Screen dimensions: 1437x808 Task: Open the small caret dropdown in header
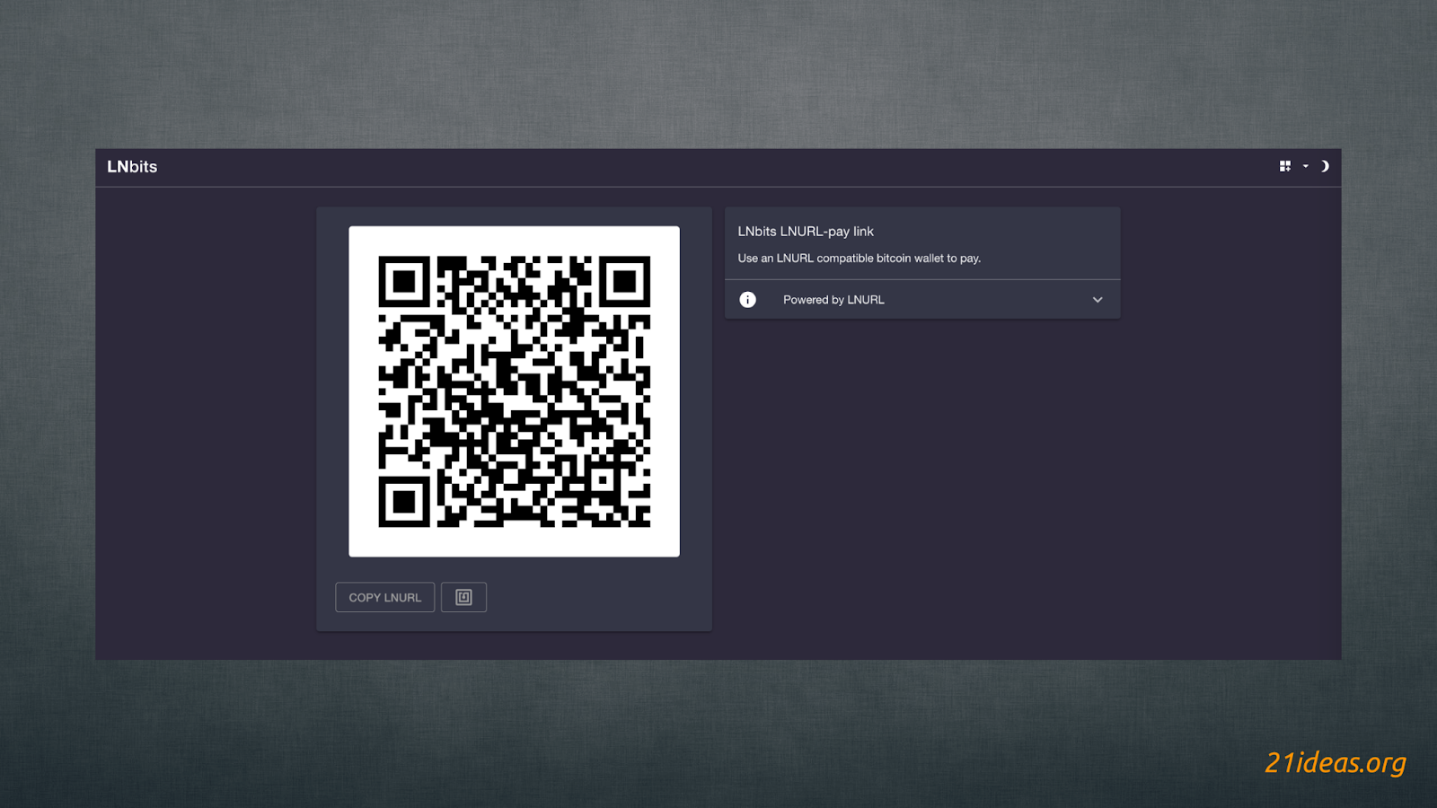1305,166
